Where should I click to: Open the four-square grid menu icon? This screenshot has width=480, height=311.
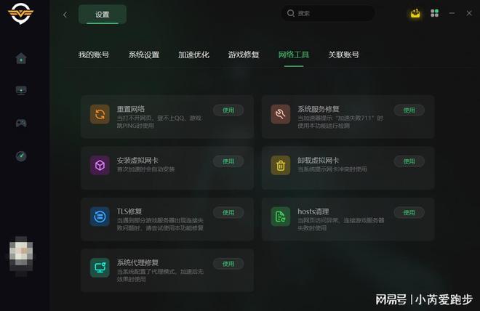click(x=434, y=13)
